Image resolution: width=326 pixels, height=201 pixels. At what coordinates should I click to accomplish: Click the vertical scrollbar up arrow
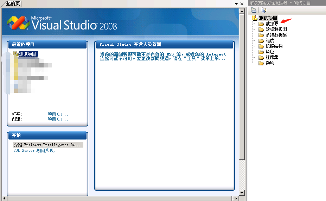(x=242, y=11)
